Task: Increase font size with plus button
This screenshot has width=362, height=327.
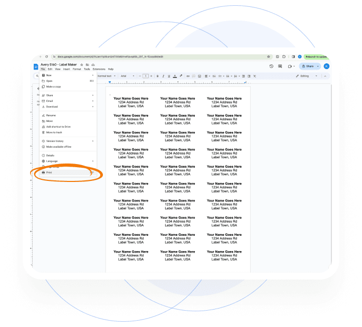Action: (x=151, y=76)
